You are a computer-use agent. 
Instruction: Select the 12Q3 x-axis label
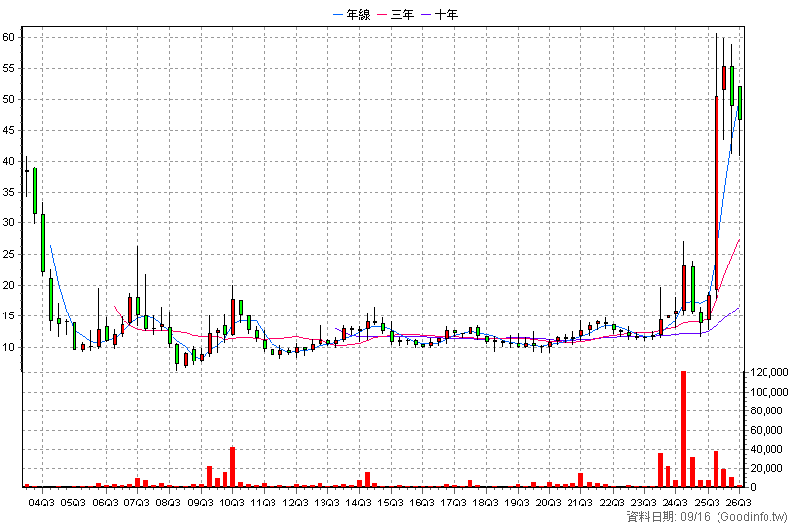[295, 503]
